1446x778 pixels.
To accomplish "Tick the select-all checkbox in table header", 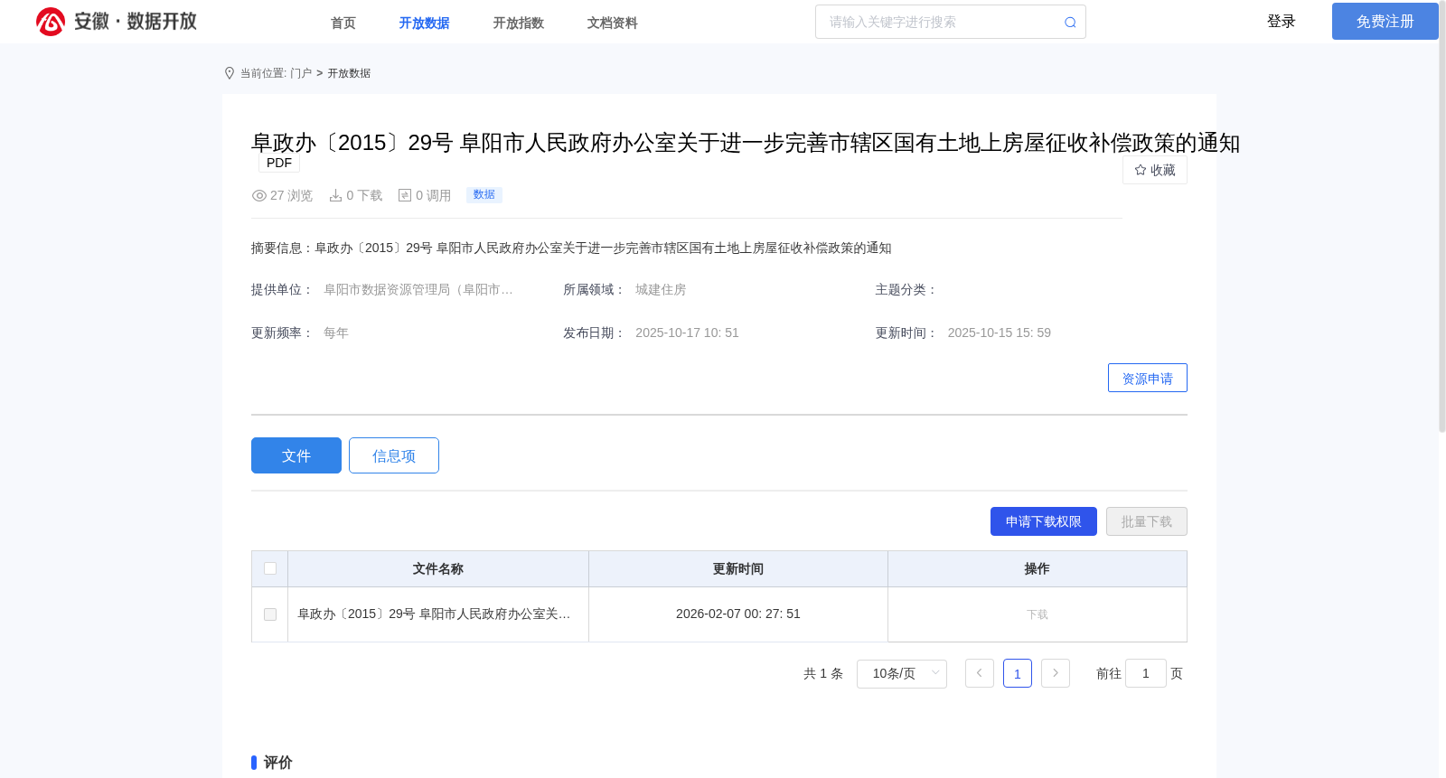I will [270, 568].
